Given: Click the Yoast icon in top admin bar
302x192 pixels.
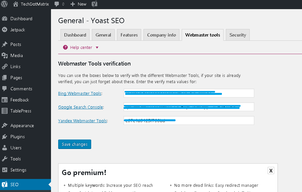Looking at the screenshot, I should [x=94, y=4].
